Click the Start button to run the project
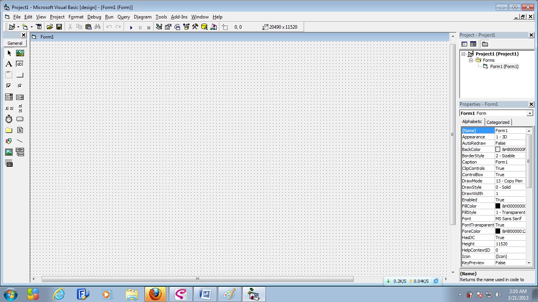The image size is (538, 302). coord(131,27)
